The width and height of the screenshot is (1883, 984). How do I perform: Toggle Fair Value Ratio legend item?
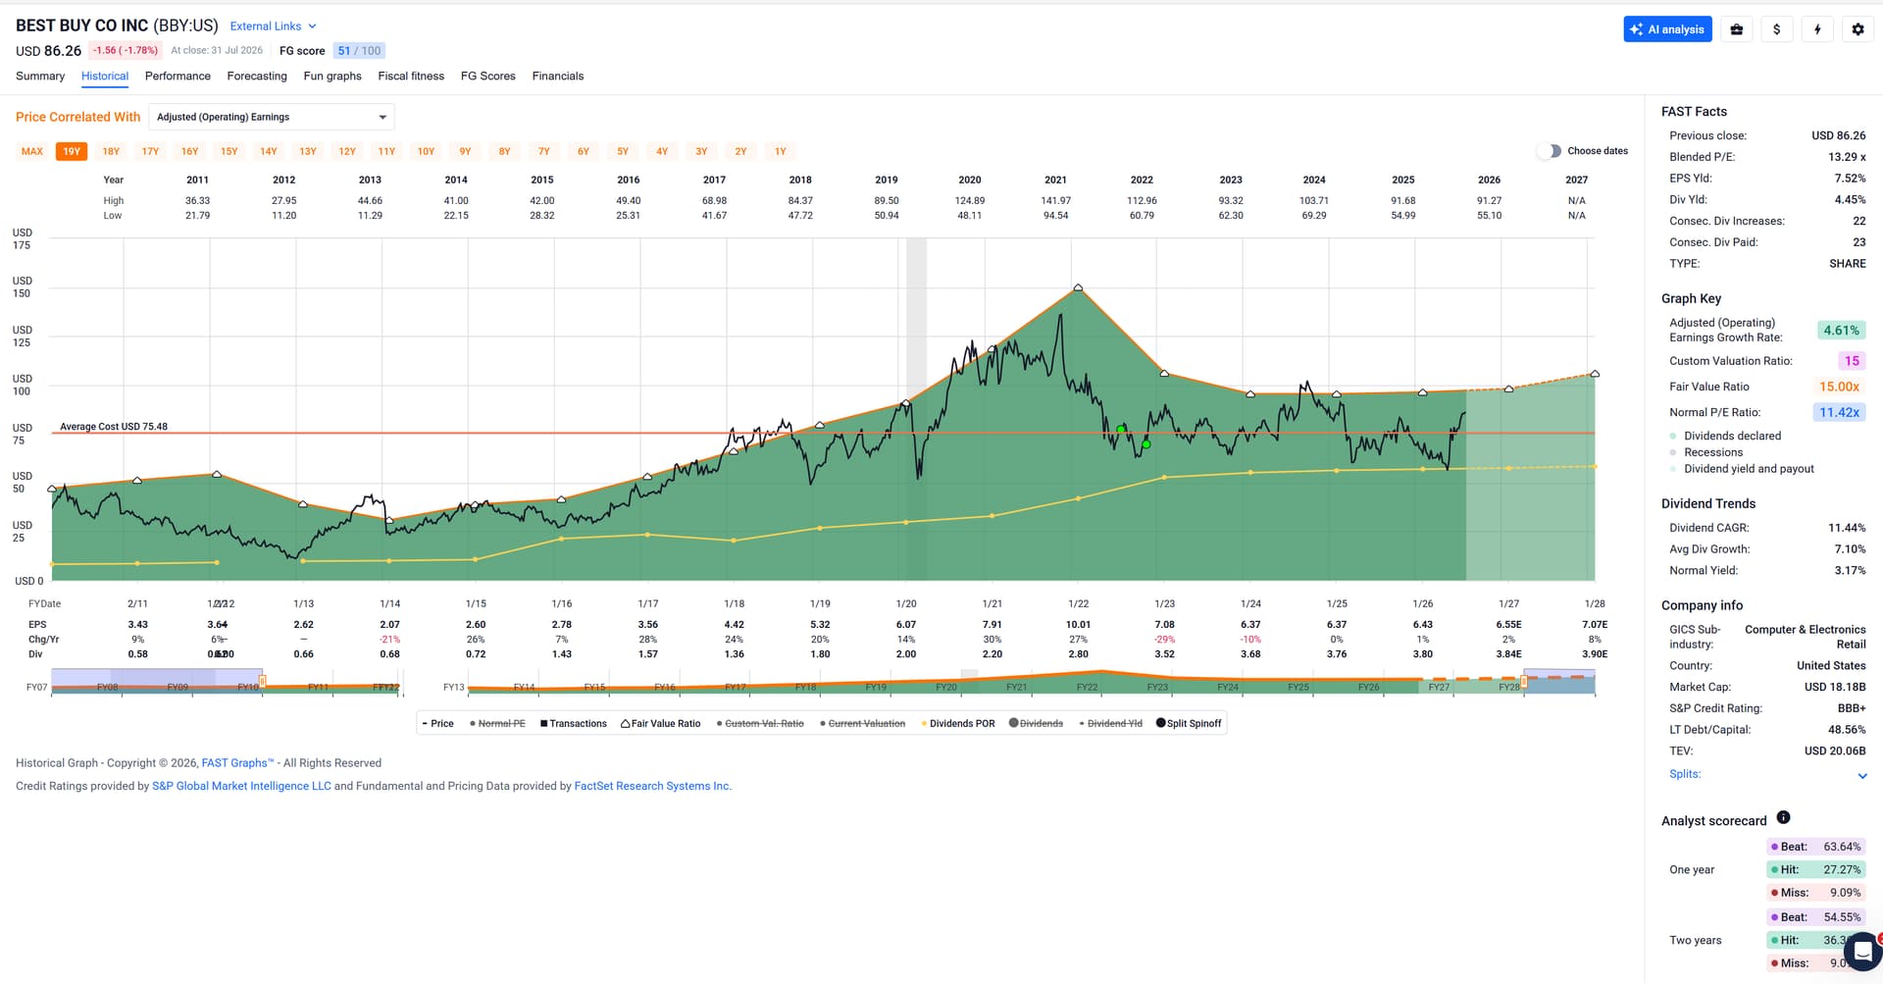pos(661,724)
